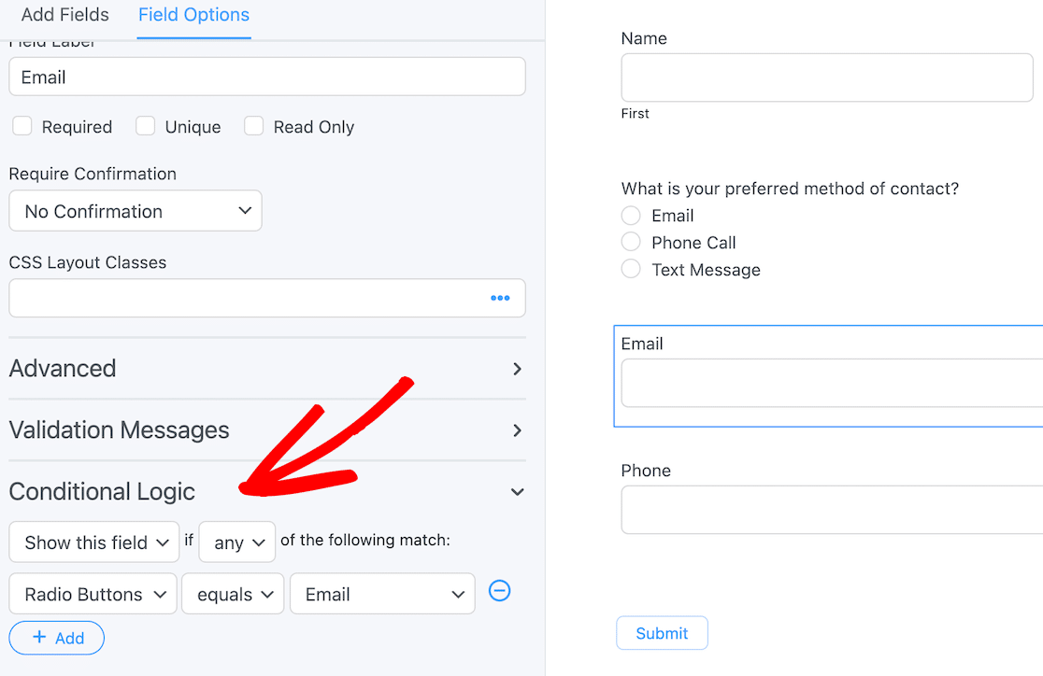Image resolution: width=1043 pixels, height=676 pixels.
Task: Select the Field Options tab
Action: [x=193, y=15]
